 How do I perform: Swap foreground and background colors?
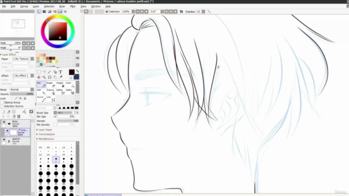click(77, 71)
